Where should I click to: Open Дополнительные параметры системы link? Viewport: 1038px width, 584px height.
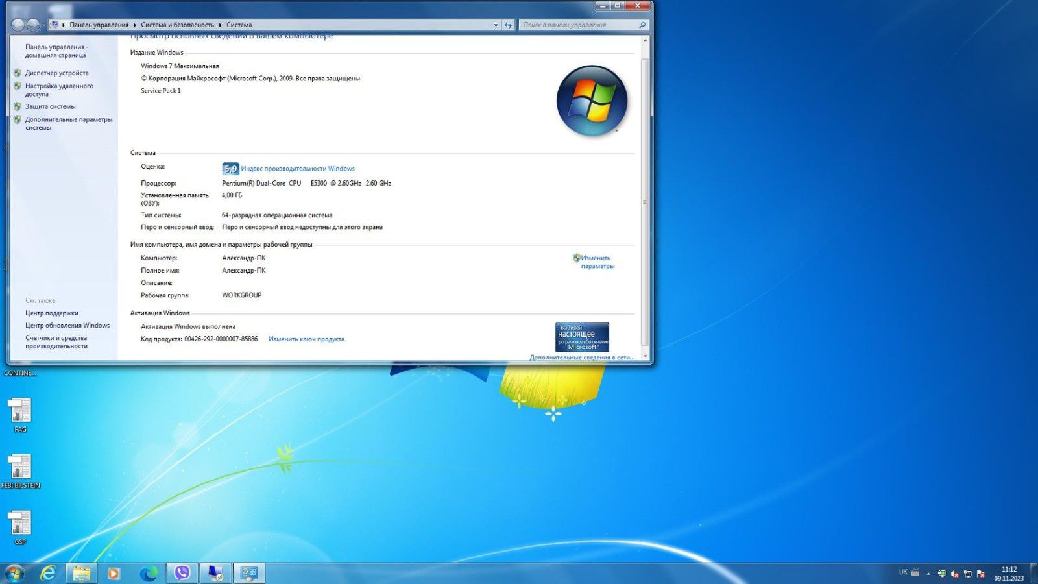click(x=68, y=123)
